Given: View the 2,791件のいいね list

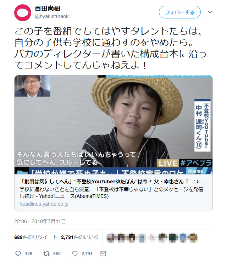Looking at the screenshot, I should coord(80,237).
